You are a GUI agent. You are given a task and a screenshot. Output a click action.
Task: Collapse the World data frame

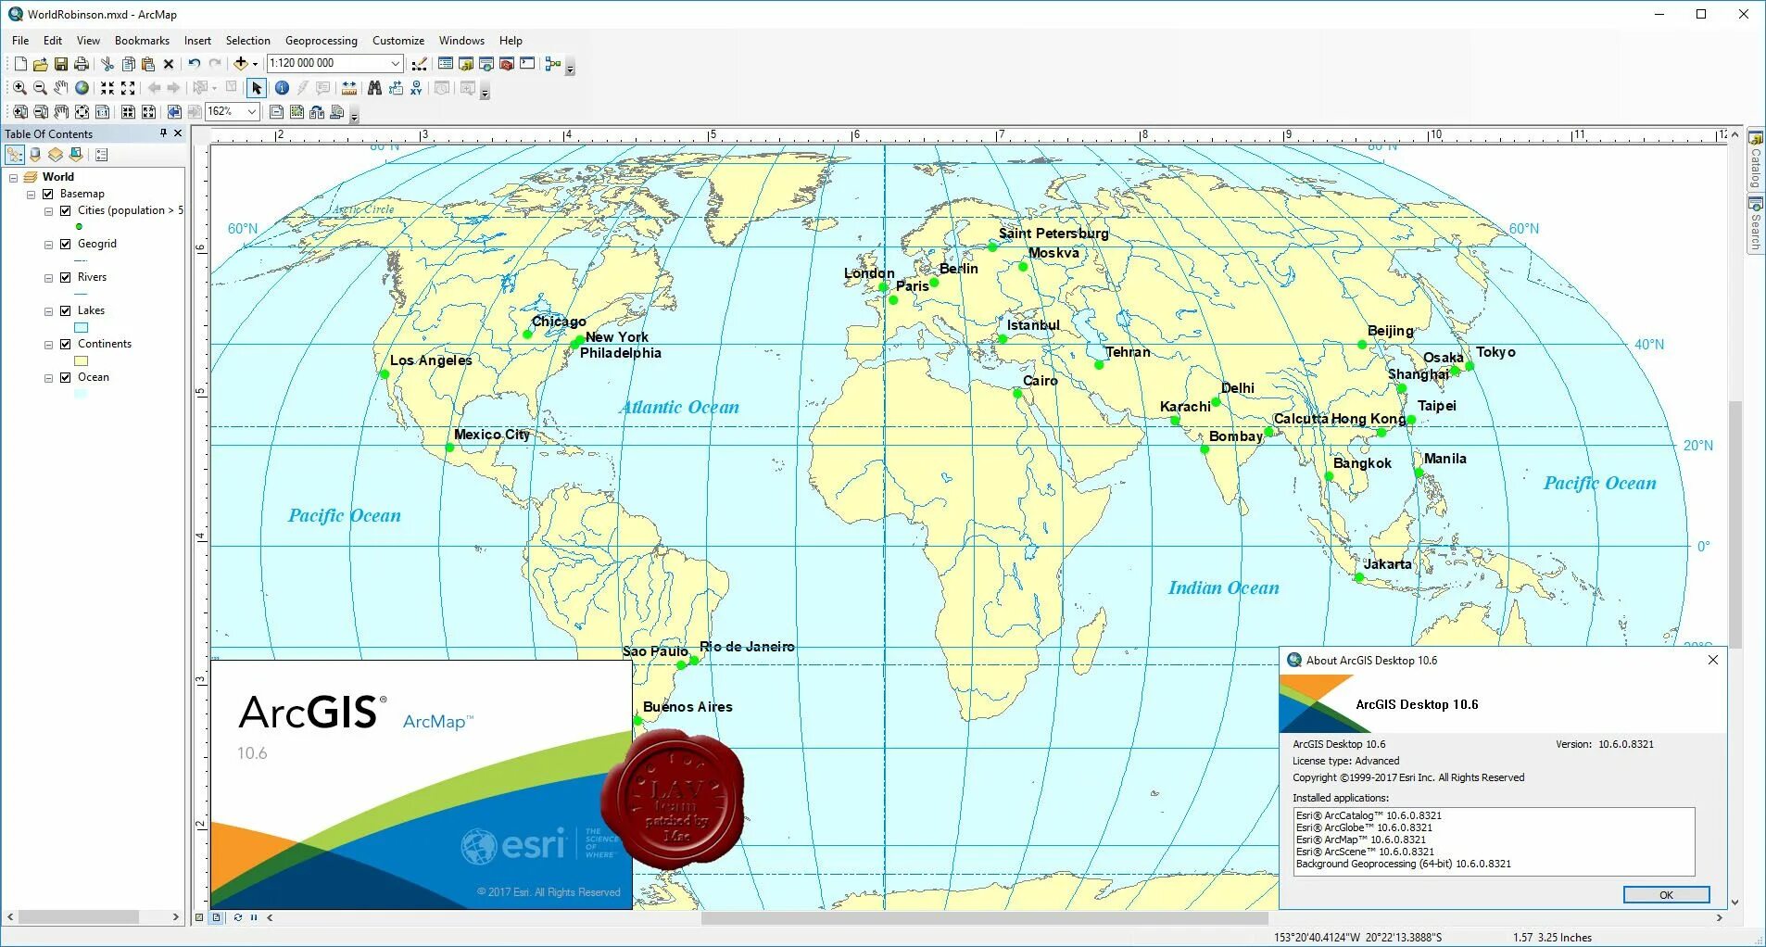13,177
